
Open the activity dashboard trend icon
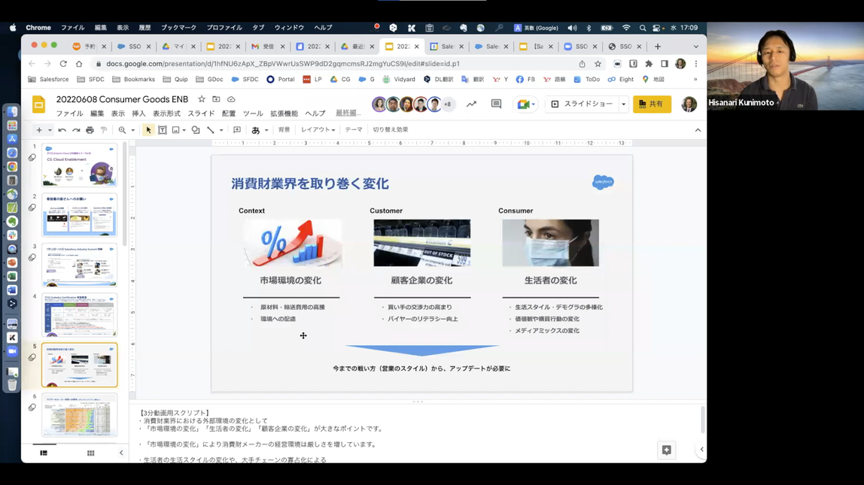tap(471, 104)
